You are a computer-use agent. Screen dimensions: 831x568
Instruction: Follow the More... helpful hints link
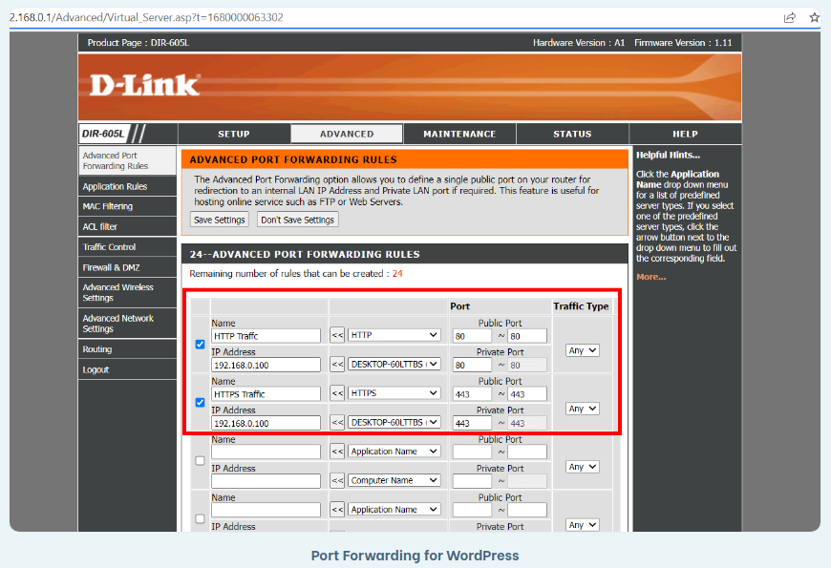click(651, 277)
